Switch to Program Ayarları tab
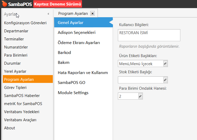The width and height of the screenshot is (197, 140). 73,14
